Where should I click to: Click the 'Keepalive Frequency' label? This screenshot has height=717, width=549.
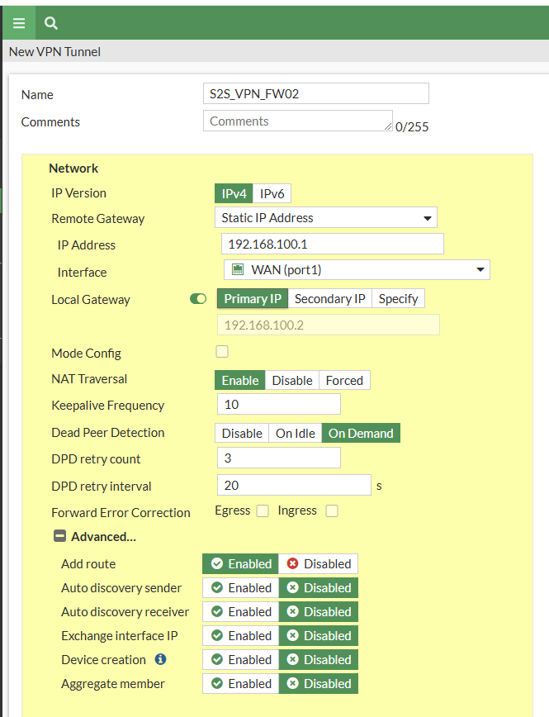pyautogui.click(x=108, y=405)
